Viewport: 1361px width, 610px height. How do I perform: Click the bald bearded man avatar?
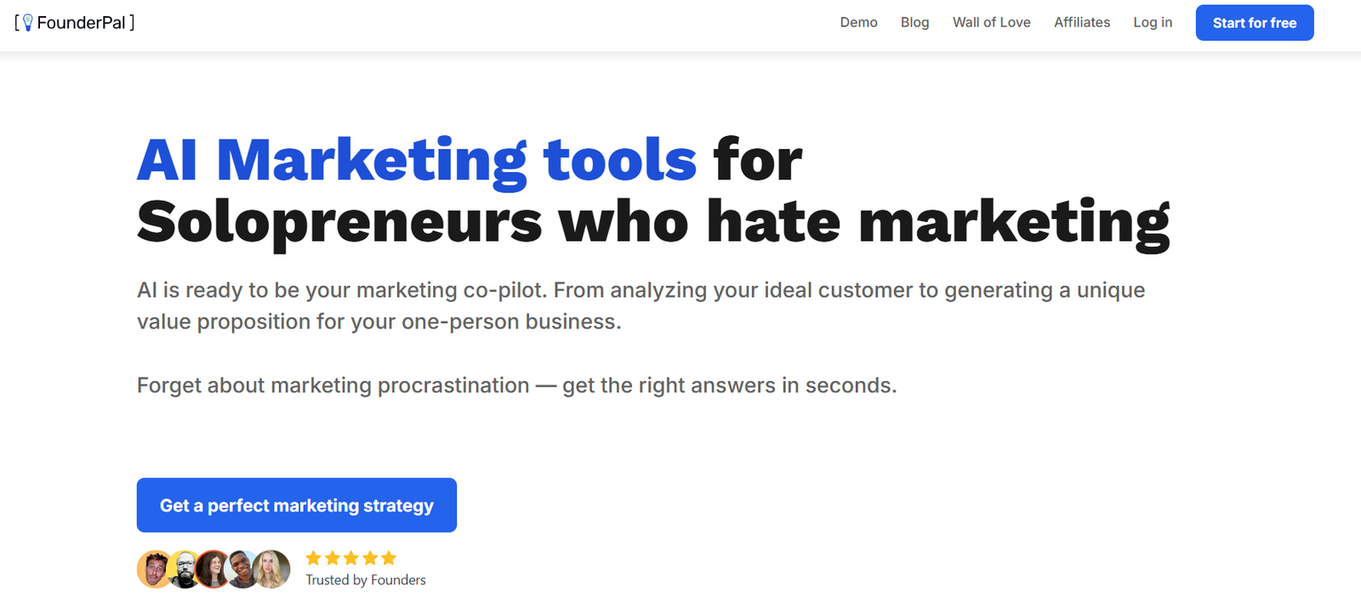tap(183, 569)
